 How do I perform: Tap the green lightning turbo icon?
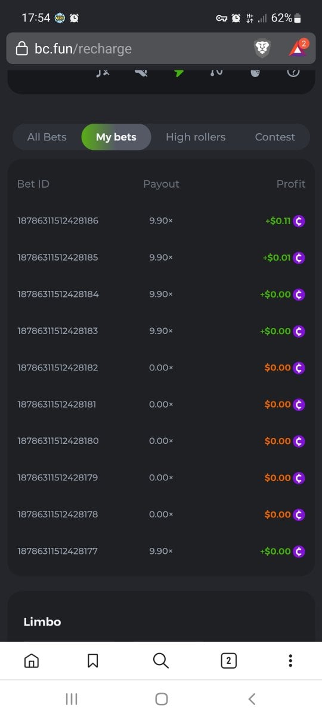[179, 72]
